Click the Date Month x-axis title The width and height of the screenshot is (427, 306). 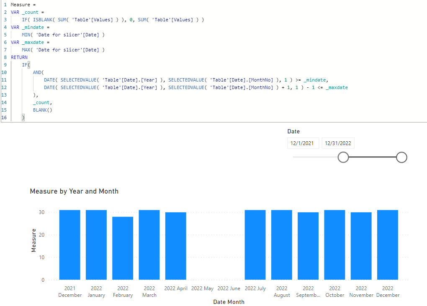click(229, 302)
